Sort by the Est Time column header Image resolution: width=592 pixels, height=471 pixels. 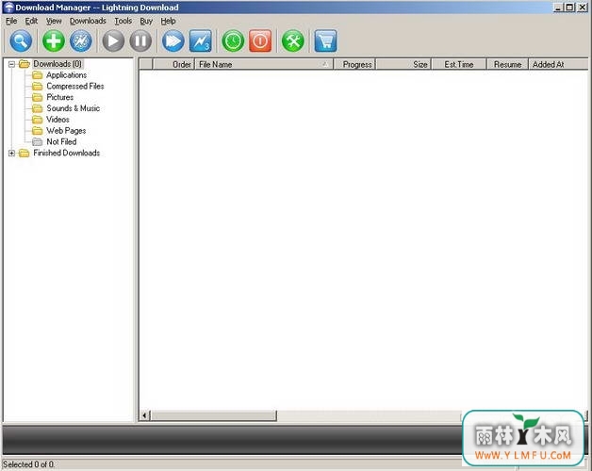459,65
